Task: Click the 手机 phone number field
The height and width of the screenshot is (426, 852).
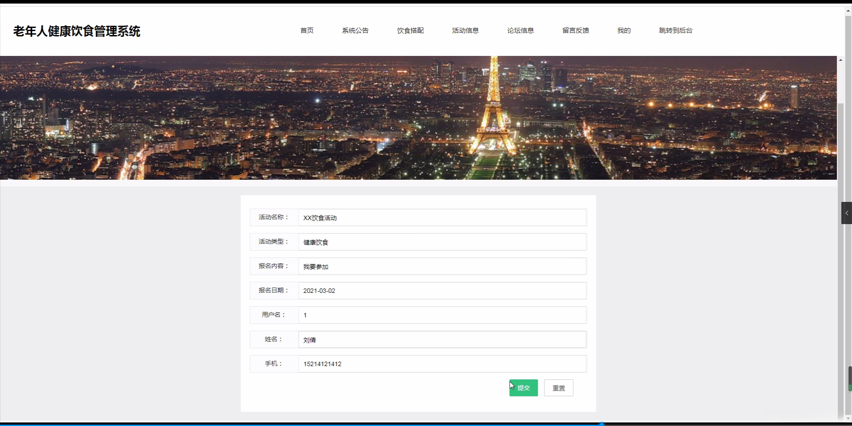Action: pyautogui.click(x=442, y=364)
